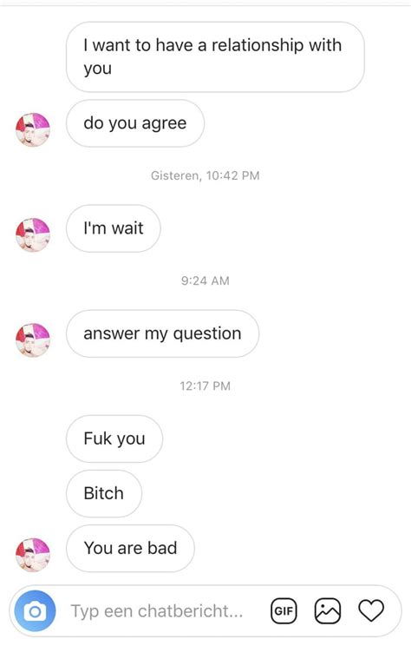Viewport: 411px width, 646px height.
Task: Tap the avatar beside 'answer my question'
Action: tap(33, 339)
